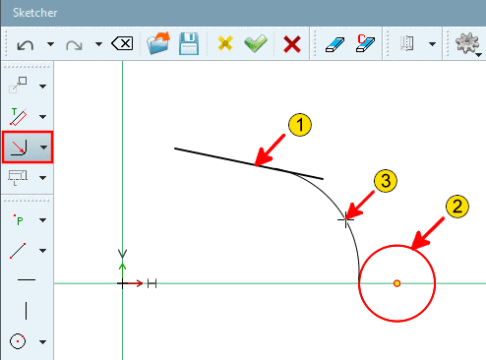Click the Open file folder icon
Viewport: 486px width, 360px height.
coord(158,43)
